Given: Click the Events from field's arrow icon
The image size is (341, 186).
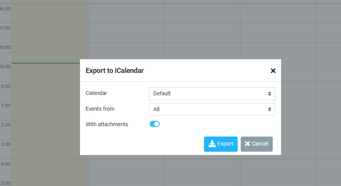Looking at the screenshot, I should point(270,109).
